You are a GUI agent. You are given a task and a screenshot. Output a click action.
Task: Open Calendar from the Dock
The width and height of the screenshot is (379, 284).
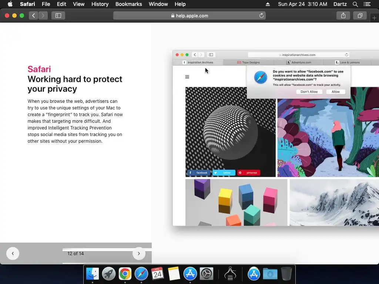157,274
